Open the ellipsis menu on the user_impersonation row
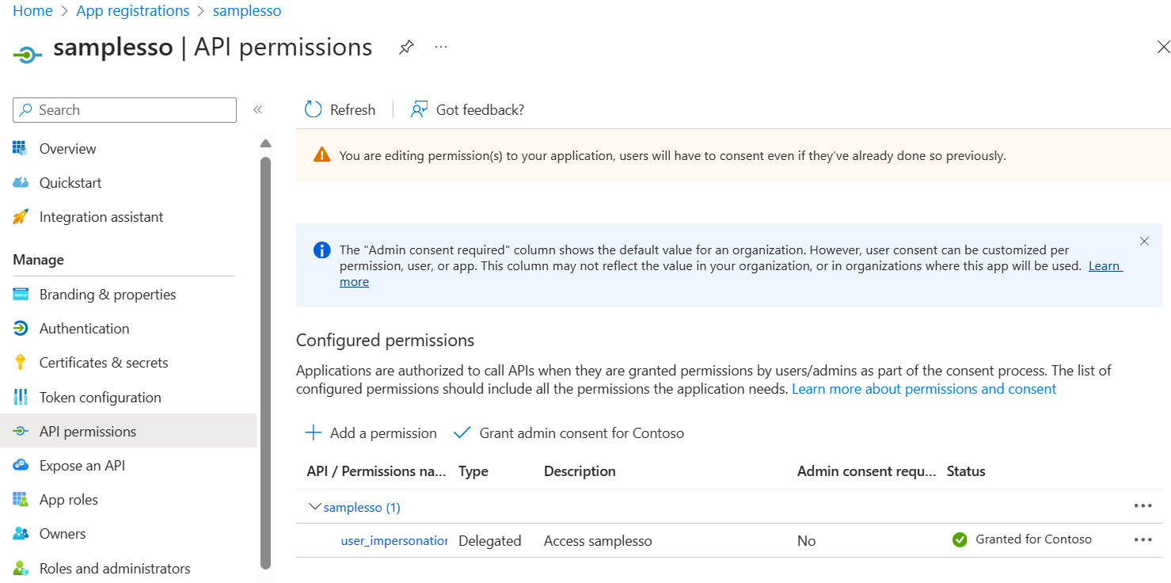The image size is (1171, 583). [x=1142, y=539]
